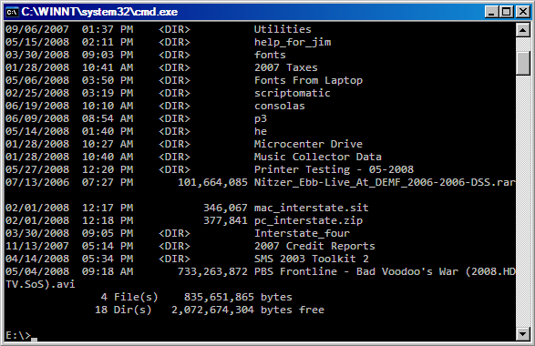Click the wrapped TV.SoS).avi text
The image size is (535, 346).
click(x=40, y=284)
